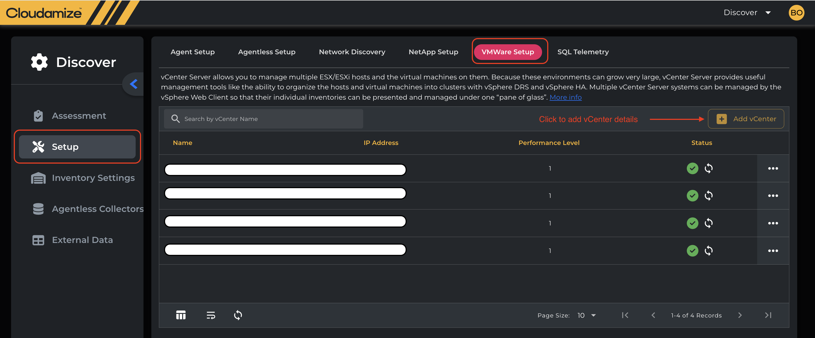Click the sync icon in first vCenter row
Image resolution: width=815 pixels, height=338 pixels.
point(709,168)
